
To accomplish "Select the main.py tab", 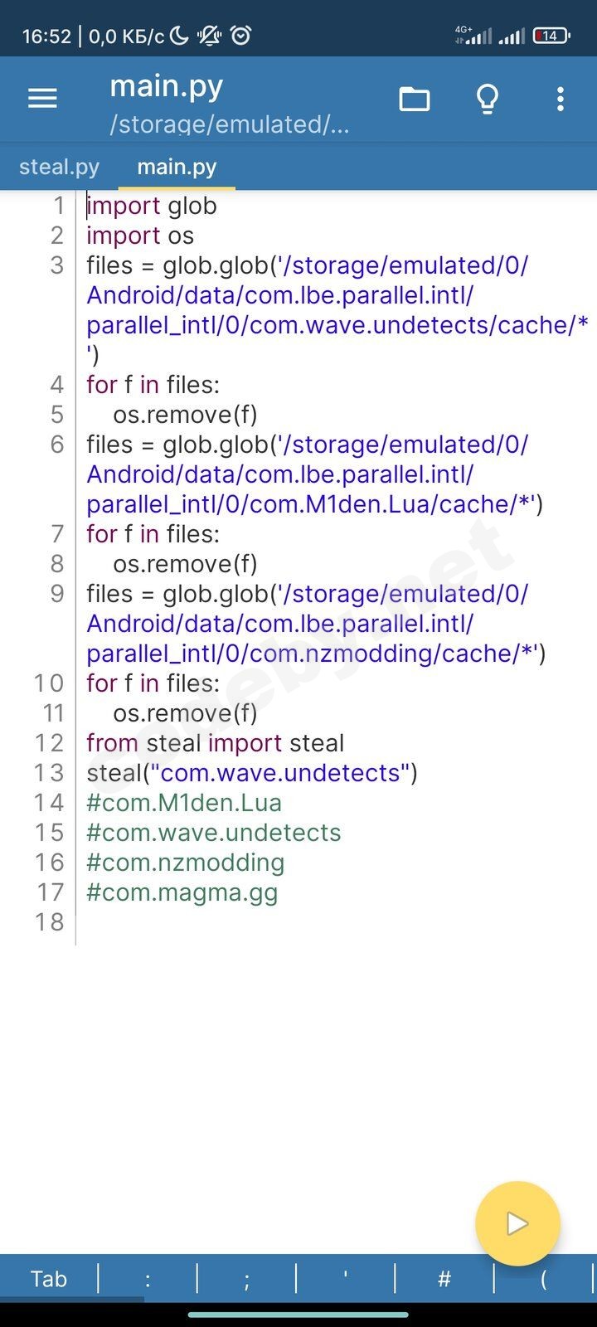I will coord(177,167).
